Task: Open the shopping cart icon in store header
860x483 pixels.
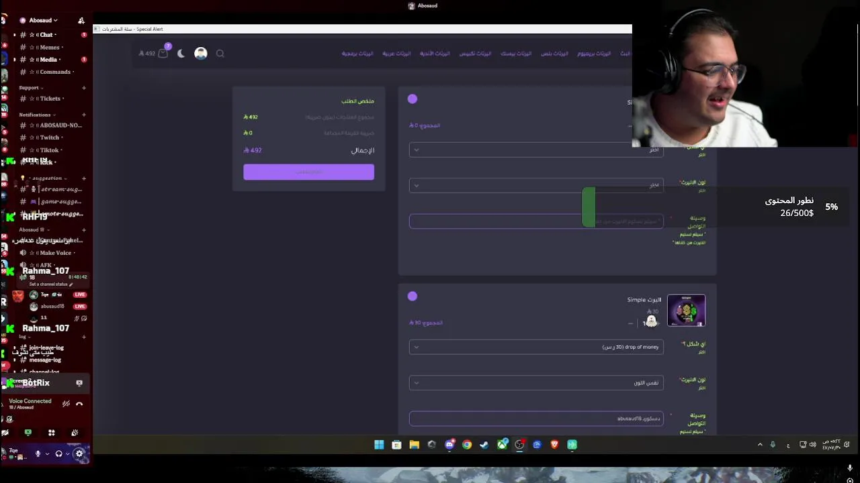Action: pyautogui.click(x=163, y=53)
